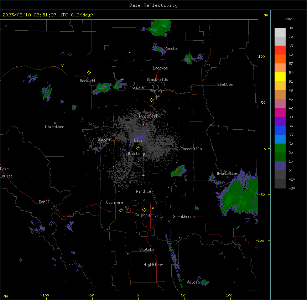
Task: Click the light grey 80 dBZ swatch
Action: (x=280, y=32)
